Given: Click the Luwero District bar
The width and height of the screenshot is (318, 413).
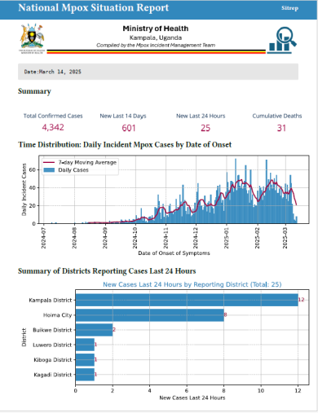Looking at the screenshot, I should tap(85, 345).
